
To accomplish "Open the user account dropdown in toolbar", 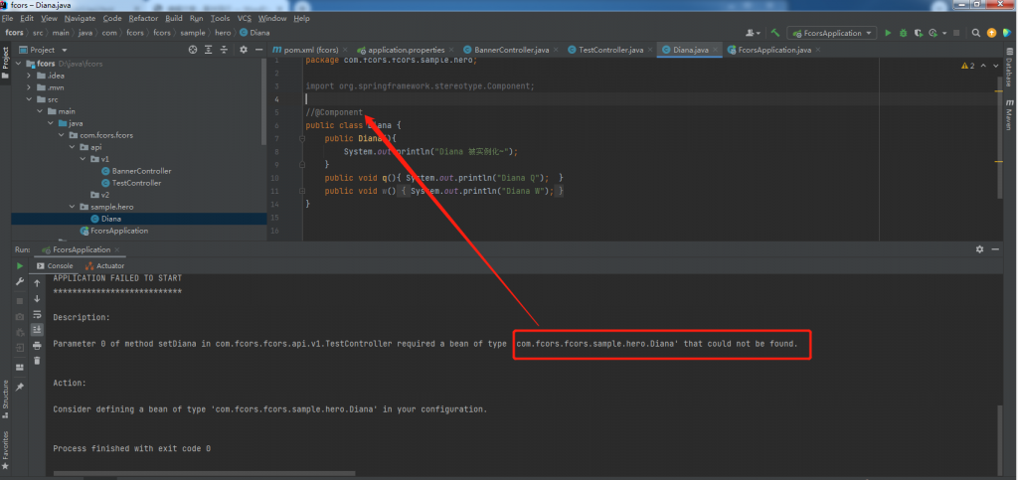I will click(754, 33).
